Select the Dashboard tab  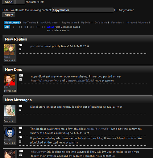tap(12, 23)
